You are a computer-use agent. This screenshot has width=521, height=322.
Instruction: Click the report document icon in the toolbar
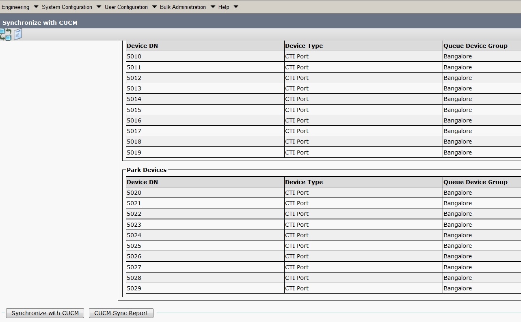pyautogui.click(x=18, y=34)
